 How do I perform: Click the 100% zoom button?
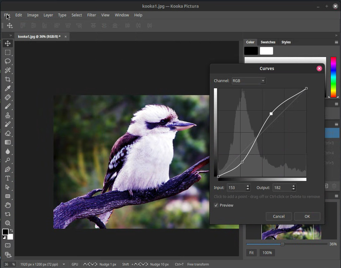click(x=267, y=253)
